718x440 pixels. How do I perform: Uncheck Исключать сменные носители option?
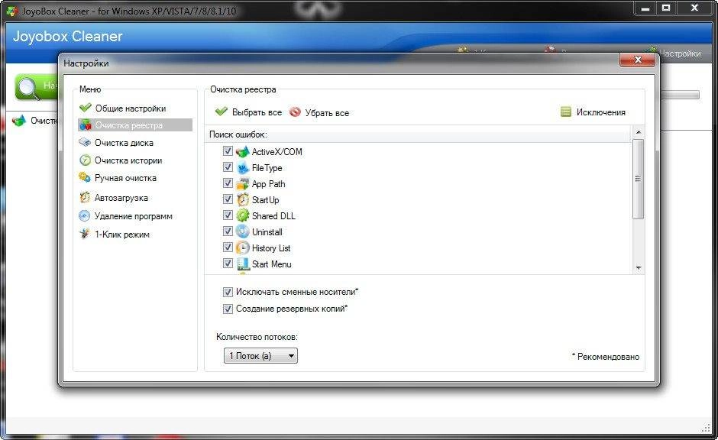click(x=228, y=292)
